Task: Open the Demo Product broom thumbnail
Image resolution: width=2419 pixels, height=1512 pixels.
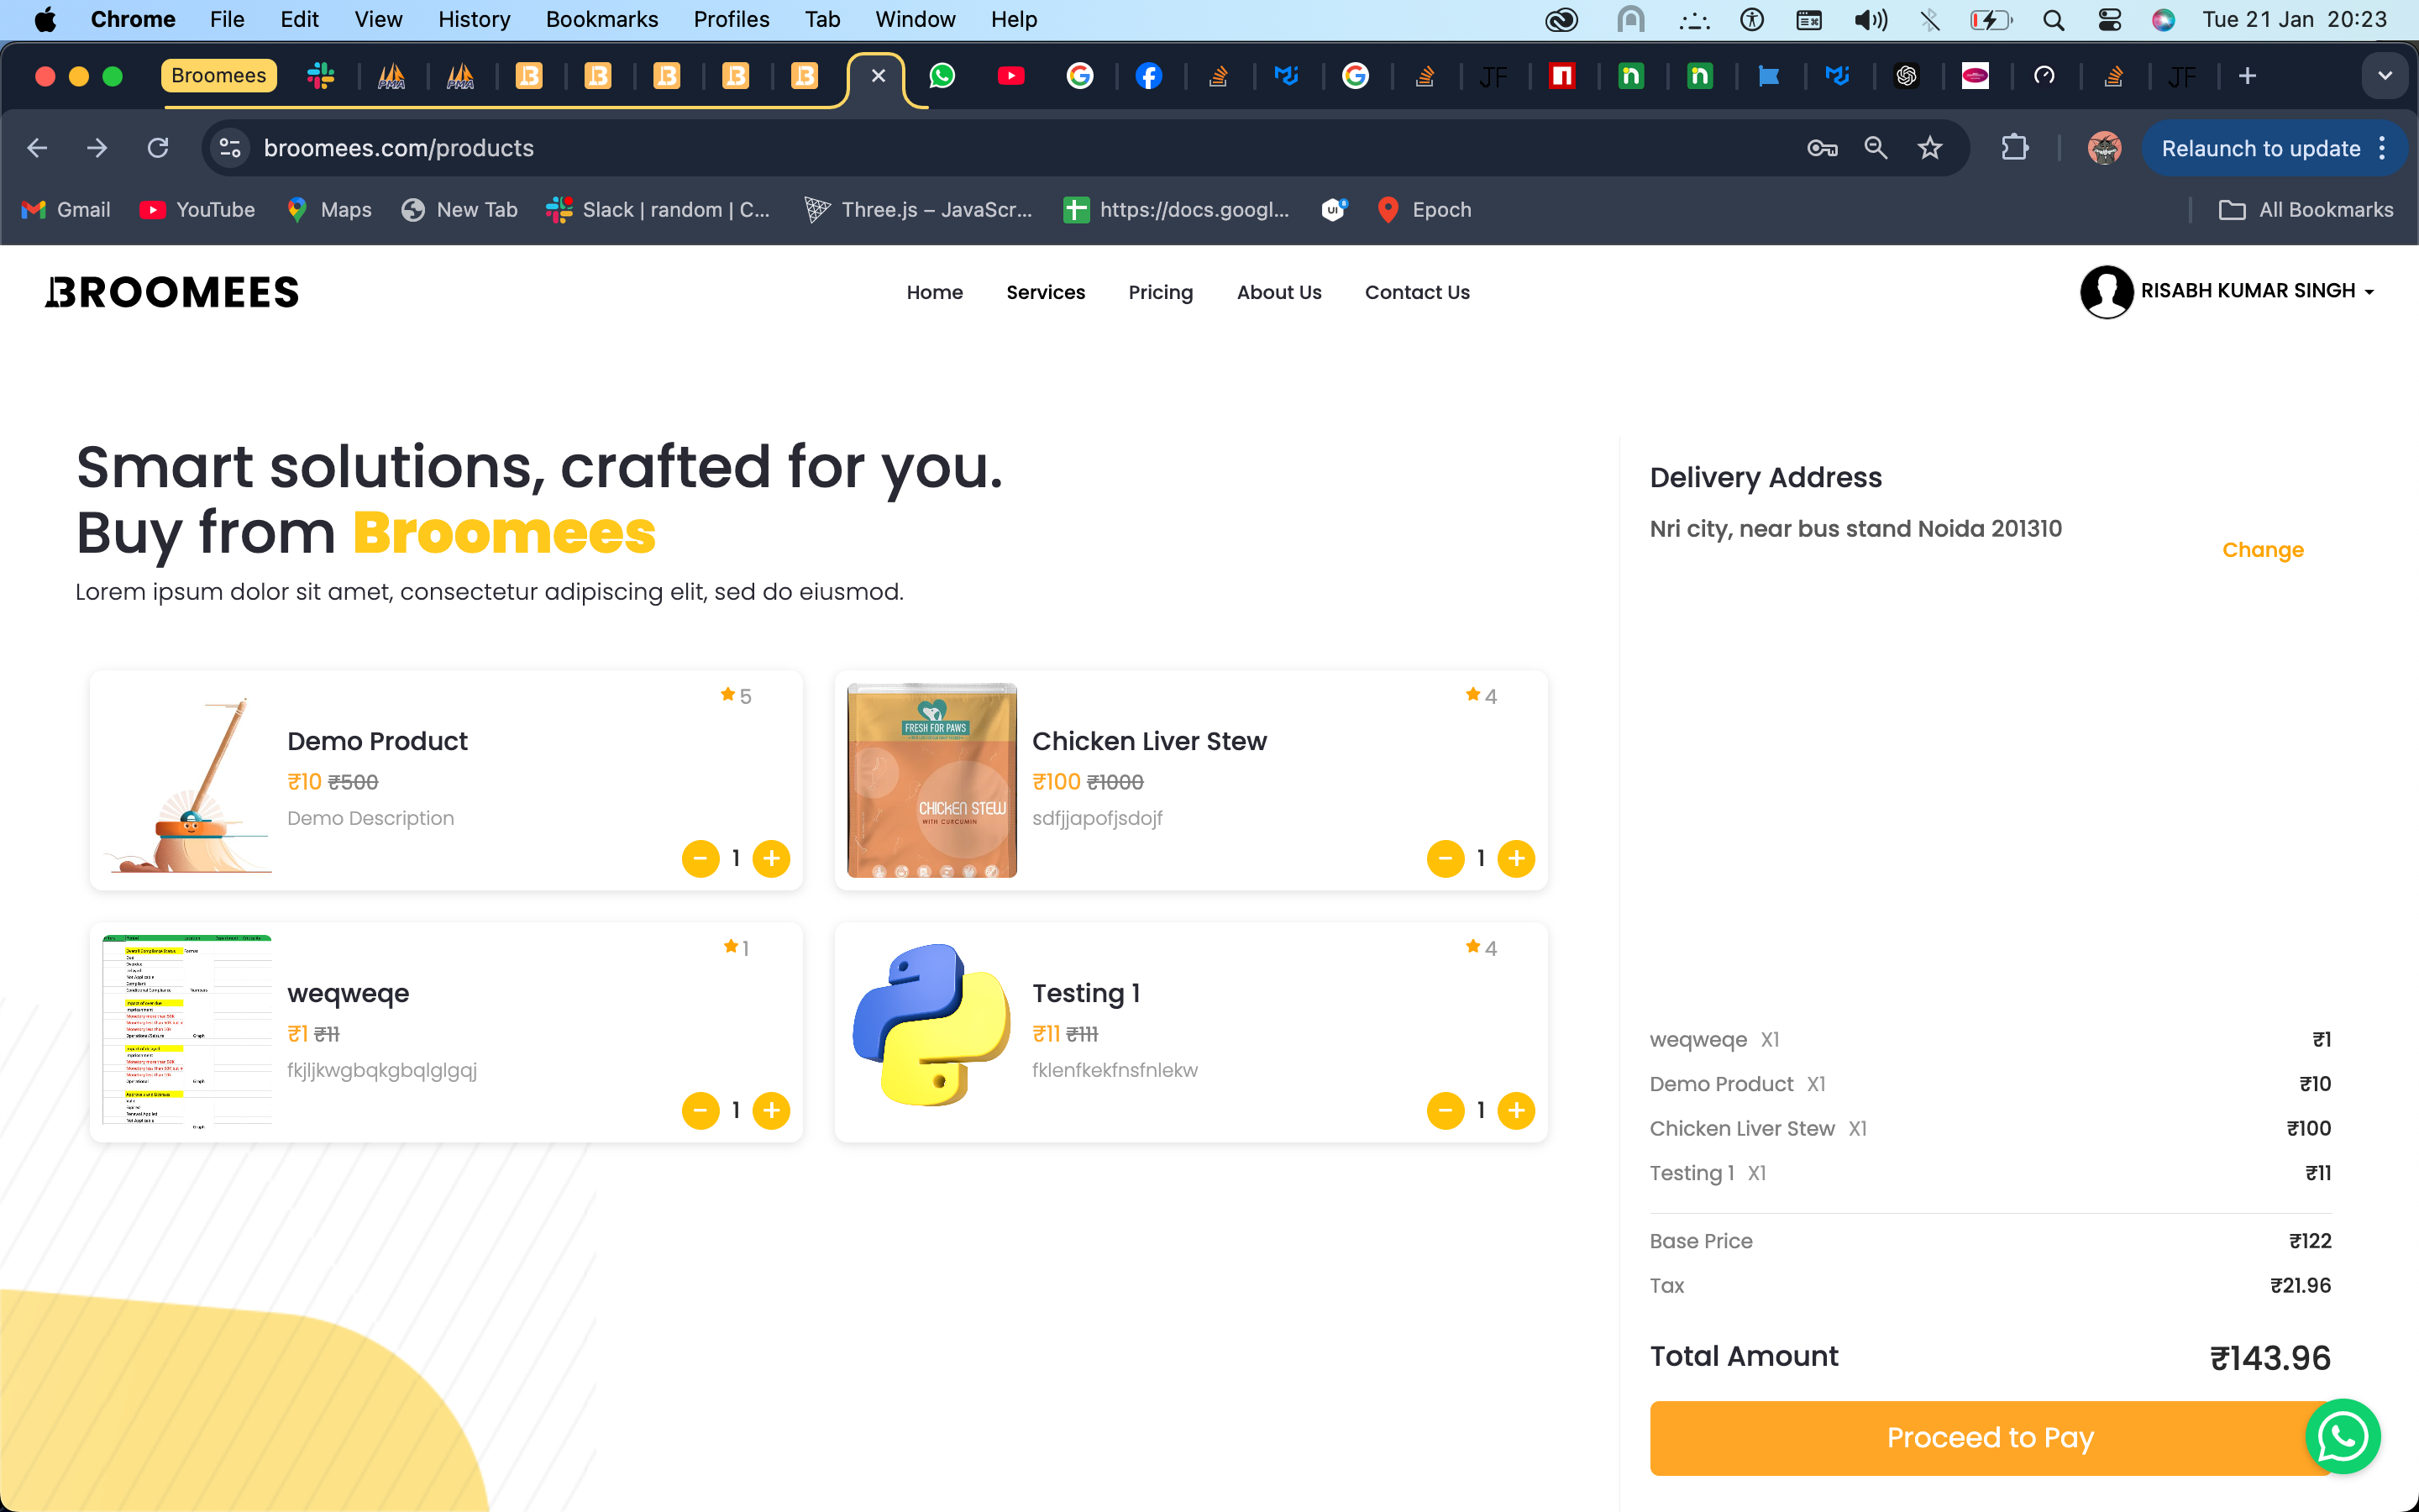Action: [x=188, y=781]
